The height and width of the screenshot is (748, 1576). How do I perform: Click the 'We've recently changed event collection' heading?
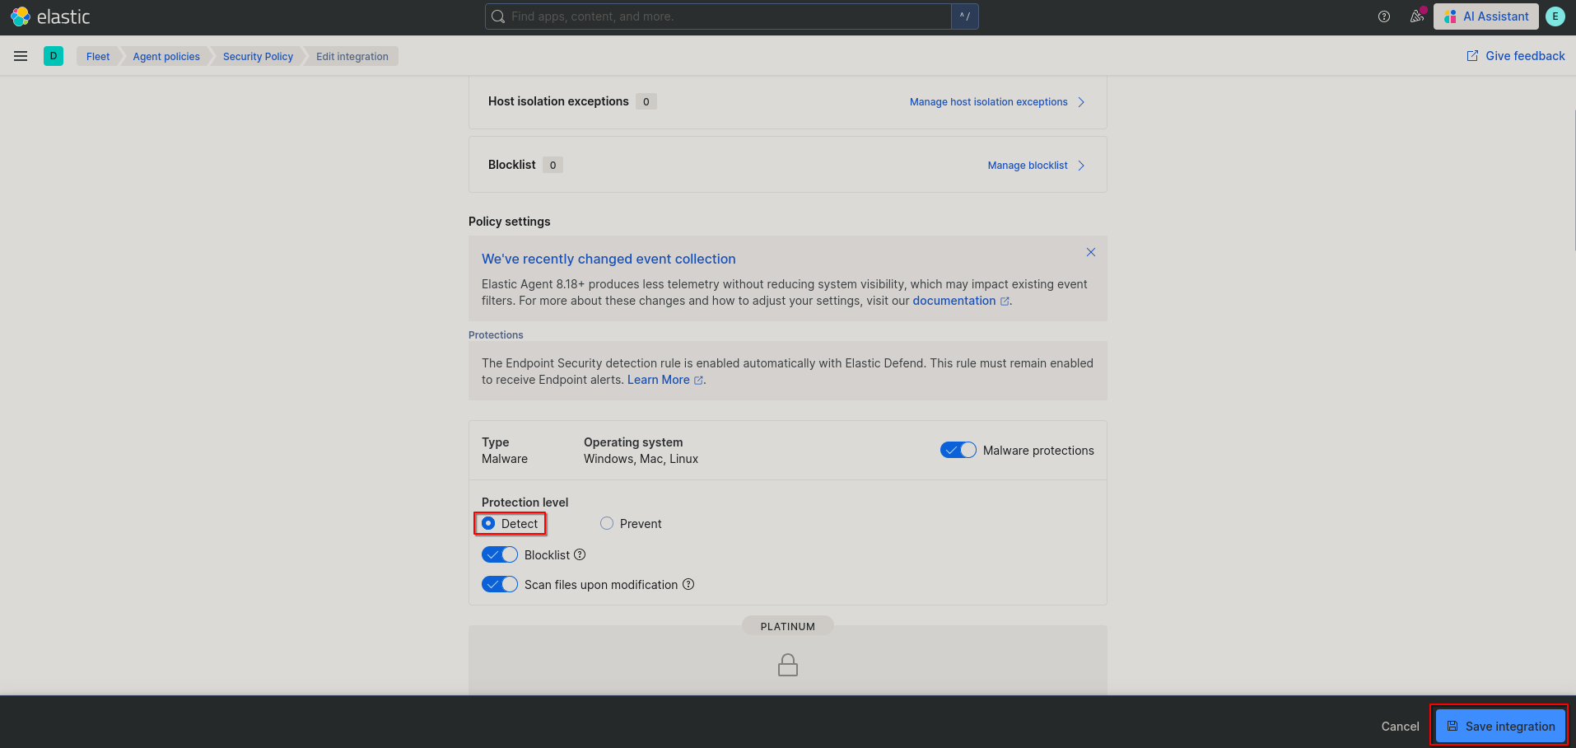coord(608,259)
